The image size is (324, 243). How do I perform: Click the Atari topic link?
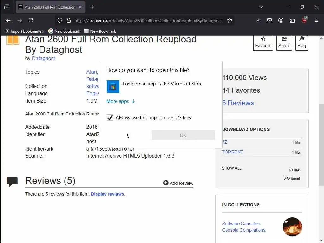92,72
